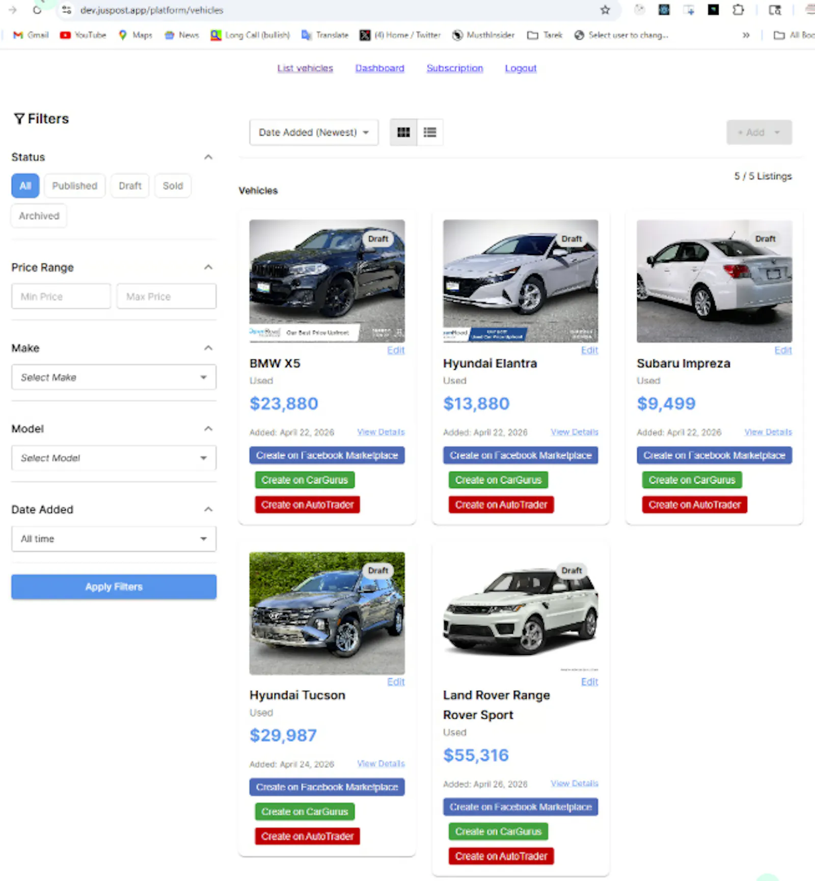Edit the Subaru Impreza listing

783,350
